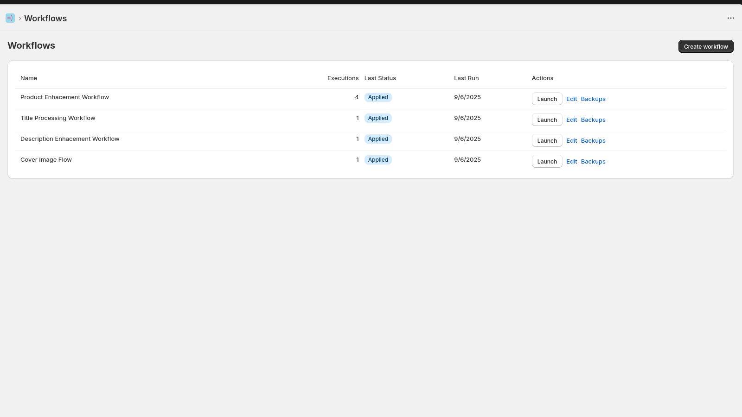The width and height of the screenshot is (742, 417).
Task: Click the Create workflow button
Action: pyautogui.click(x=705, y=46)
